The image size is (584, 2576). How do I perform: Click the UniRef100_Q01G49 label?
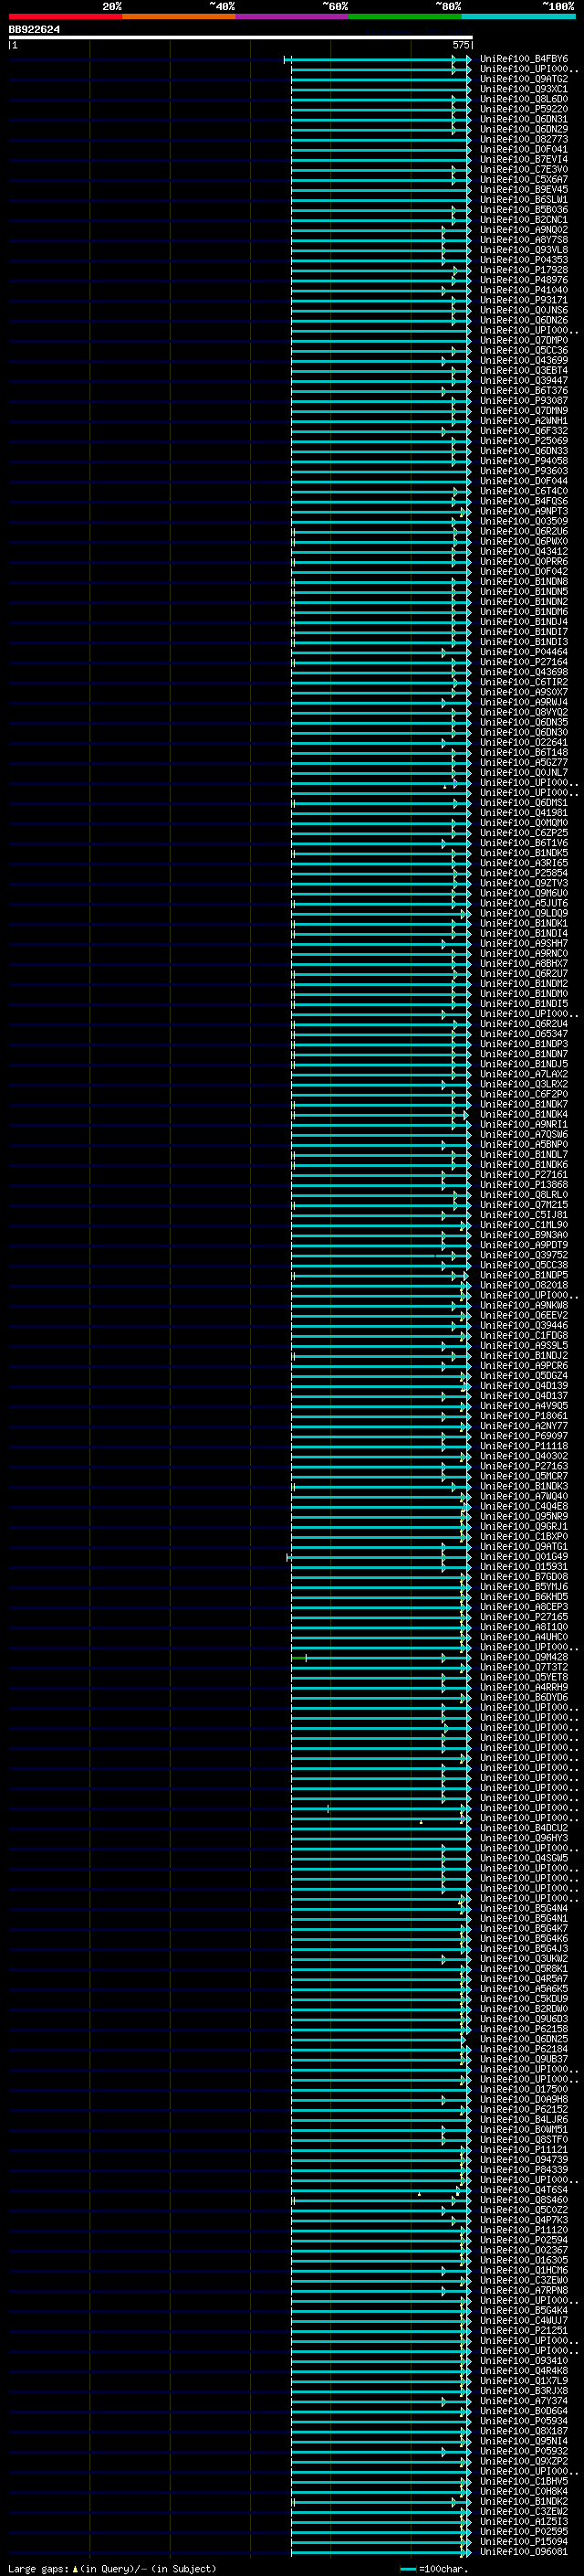point(523,1556)
